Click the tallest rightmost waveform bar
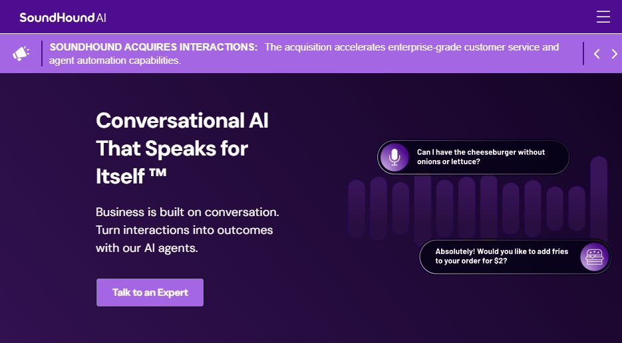The width and height of the screenshot is (622, 343). (599, 193)
